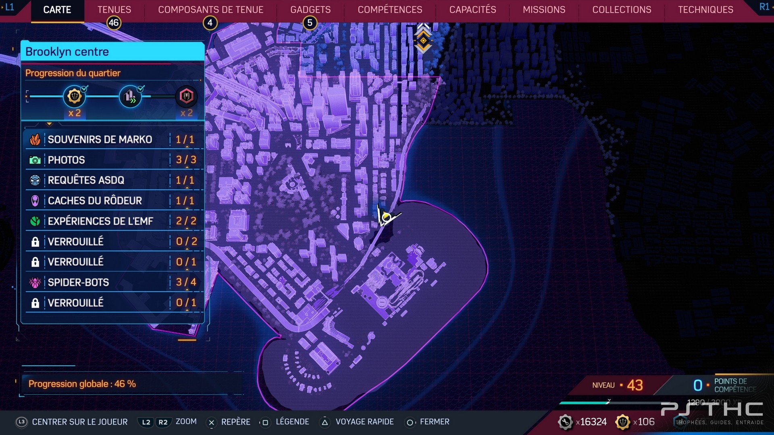
Task: Click CENTRER SUR LE JOUEUR button
Action: pos(80,422)
